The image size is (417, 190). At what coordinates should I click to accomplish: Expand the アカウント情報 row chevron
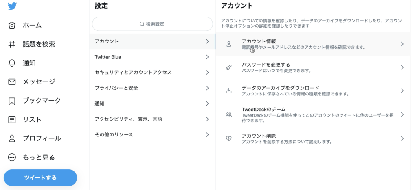402,44
